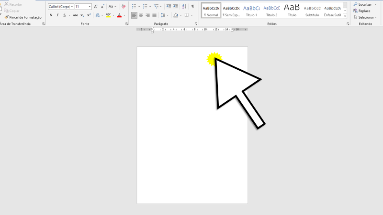Screen dimensions: 383x215
Task: Apply yellow text highlight color
Action: point(108,15)
